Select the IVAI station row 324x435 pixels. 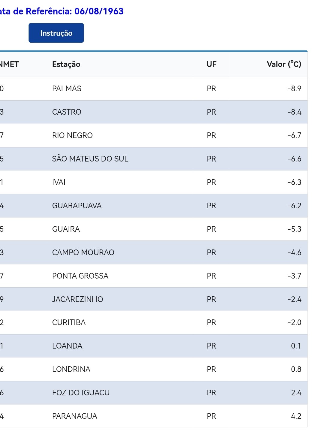[154, 182]
